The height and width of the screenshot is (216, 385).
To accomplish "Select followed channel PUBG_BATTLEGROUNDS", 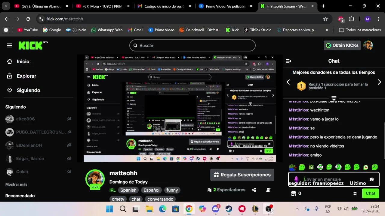I will point(38,132).
